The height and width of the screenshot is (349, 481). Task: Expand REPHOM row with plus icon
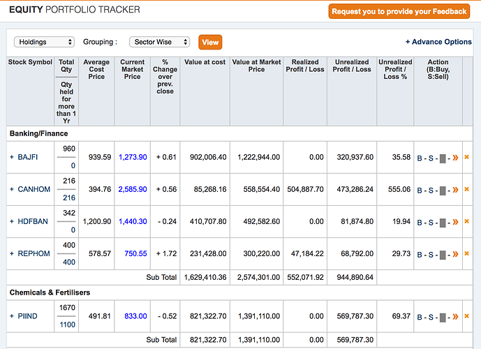tap(12, 253)
